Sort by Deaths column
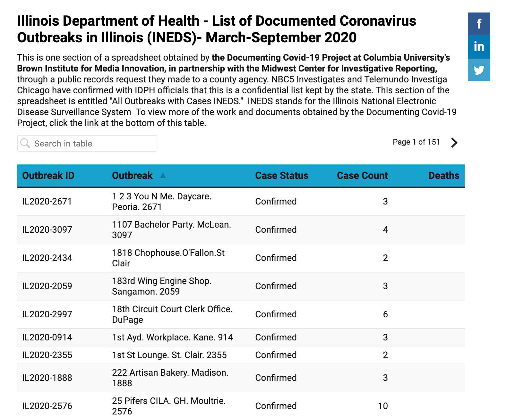Image resolution: width=507 pixels, height=418 pixels. (444, 175)
